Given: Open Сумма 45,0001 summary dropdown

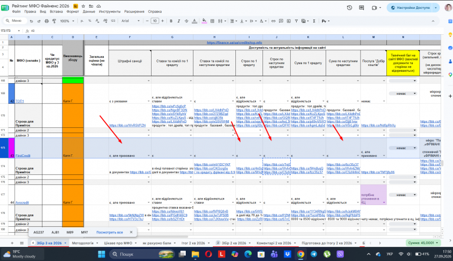Looking at the screenshot, I should point(423,243).
